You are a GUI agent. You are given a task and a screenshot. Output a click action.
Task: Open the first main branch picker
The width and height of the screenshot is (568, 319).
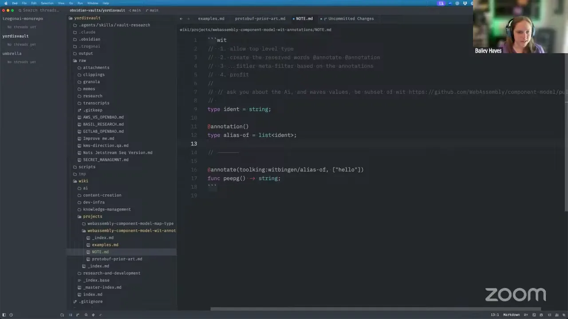point(134,10)
